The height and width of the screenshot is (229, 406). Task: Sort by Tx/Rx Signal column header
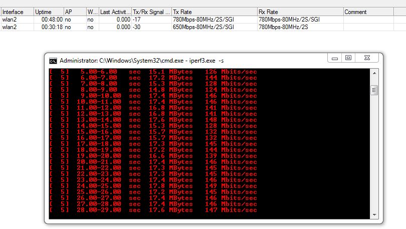151,12
